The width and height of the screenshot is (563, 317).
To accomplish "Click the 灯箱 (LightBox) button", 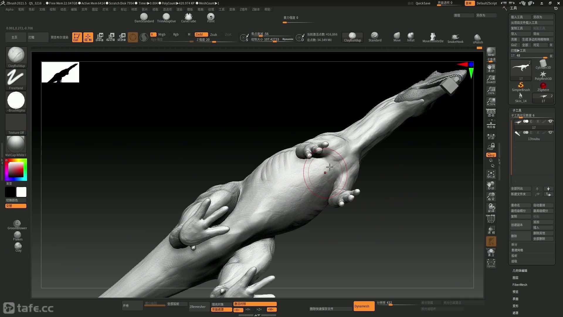I will [x=38, y=37].
